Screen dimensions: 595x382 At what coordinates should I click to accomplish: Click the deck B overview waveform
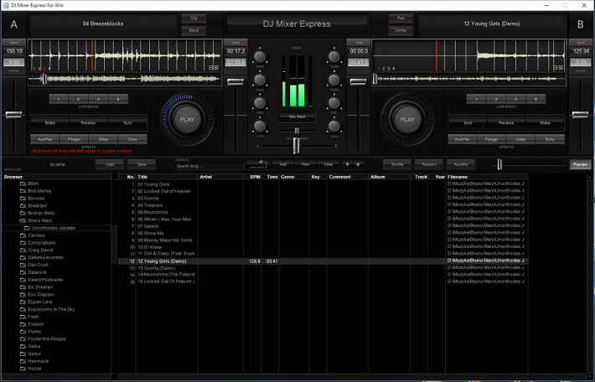(468, 79)
